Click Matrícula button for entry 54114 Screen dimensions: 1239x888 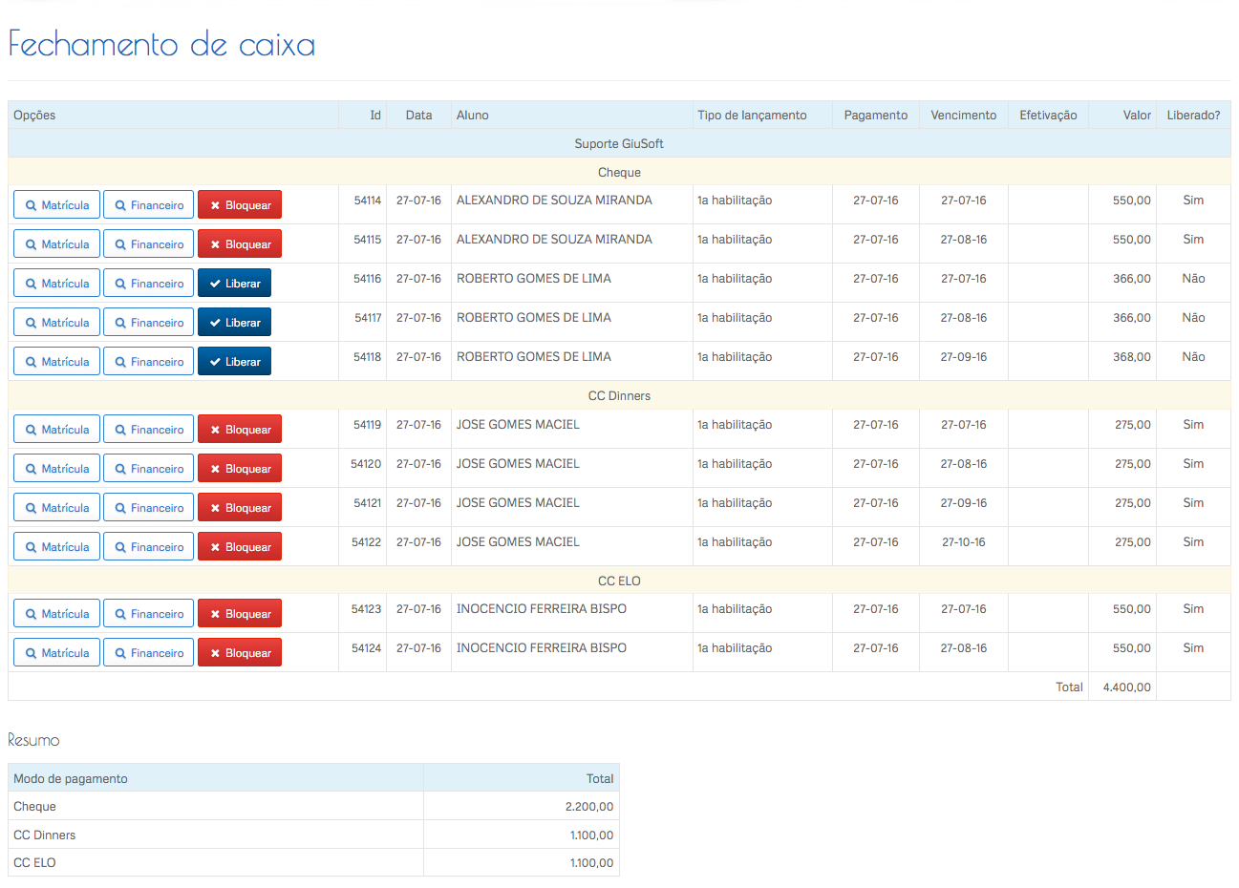[x=56, y=205]
